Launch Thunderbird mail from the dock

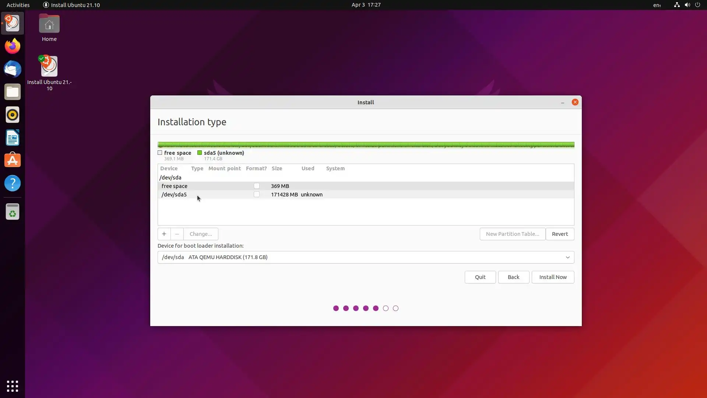(13, 69)
